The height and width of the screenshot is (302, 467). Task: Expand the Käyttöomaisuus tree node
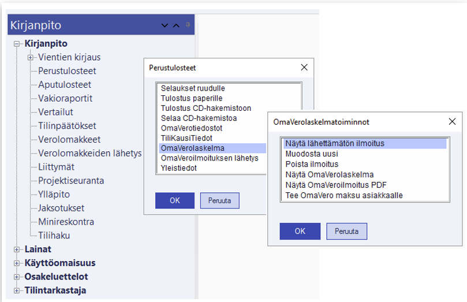pyautogui.click(x=17, y=263)
